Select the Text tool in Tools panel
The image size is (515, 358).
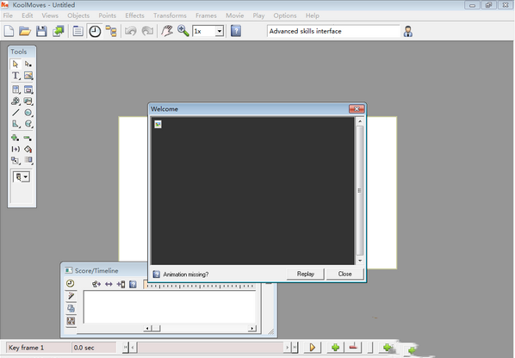(x=16, y=76)
